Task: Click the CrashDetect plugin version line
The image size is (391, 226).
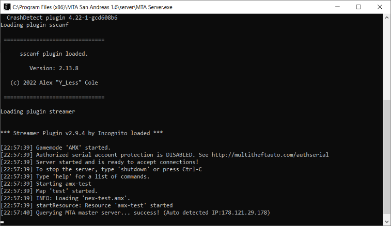Action: coord(62,18)
